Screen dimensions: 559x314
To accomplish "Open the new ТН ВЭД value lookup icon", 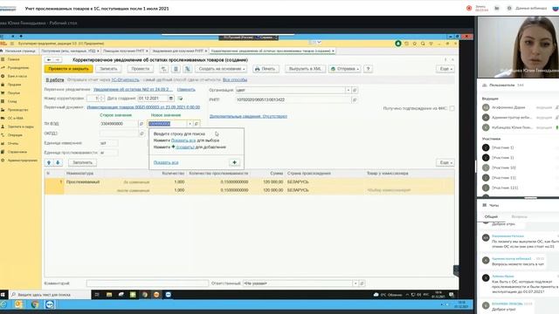I will click(196, 124).
